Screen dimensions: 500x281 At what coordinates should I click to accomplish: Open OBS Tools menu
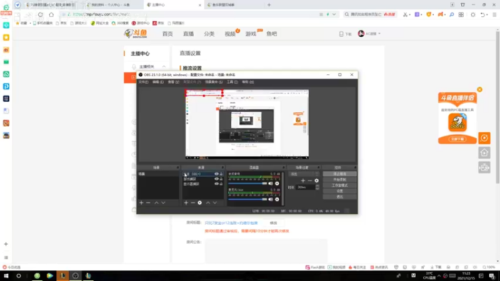[x=232, y=82]
